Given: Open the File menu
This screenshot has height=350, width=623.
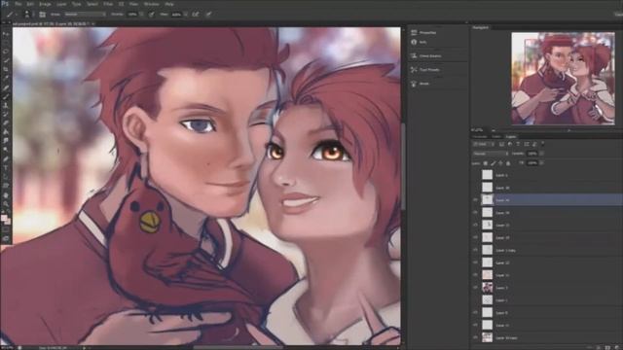Looking at the screenshot, I should coord(18,4).
